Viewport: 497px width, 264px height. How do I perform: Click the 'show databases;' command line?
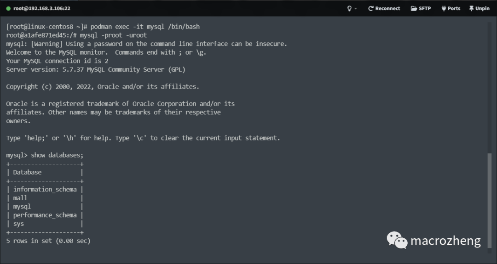point(57,155)
